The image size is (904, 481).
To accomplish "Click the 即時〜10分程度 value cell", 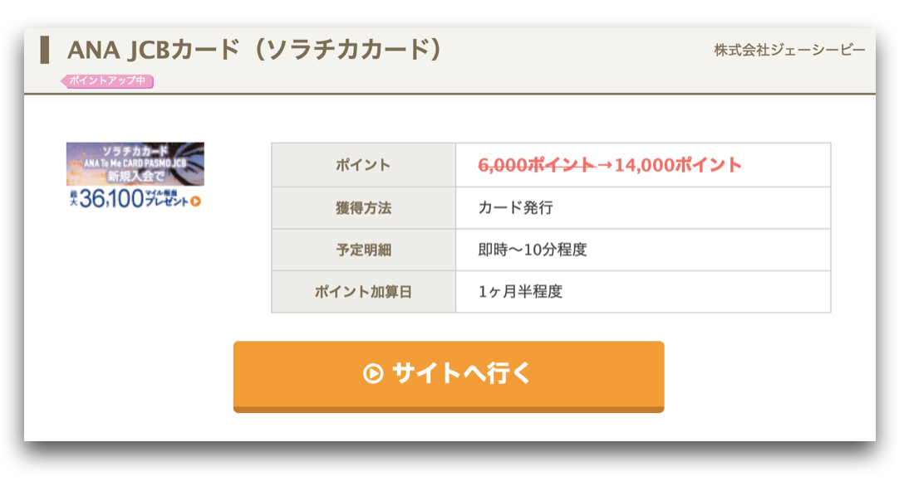I will tap(643, 250).
